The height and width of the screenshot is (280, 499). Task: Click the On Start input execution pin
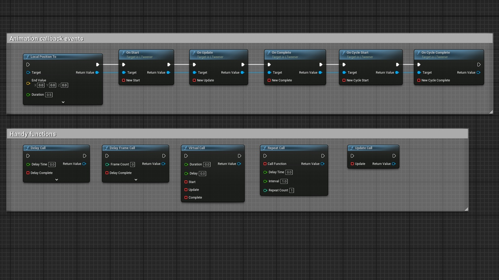pos(124,65)
